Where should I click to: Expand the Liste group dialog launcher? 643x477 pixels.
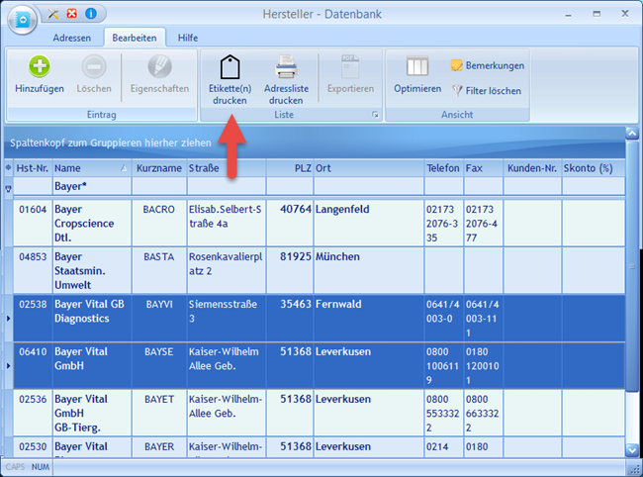[x=375, y=116]
